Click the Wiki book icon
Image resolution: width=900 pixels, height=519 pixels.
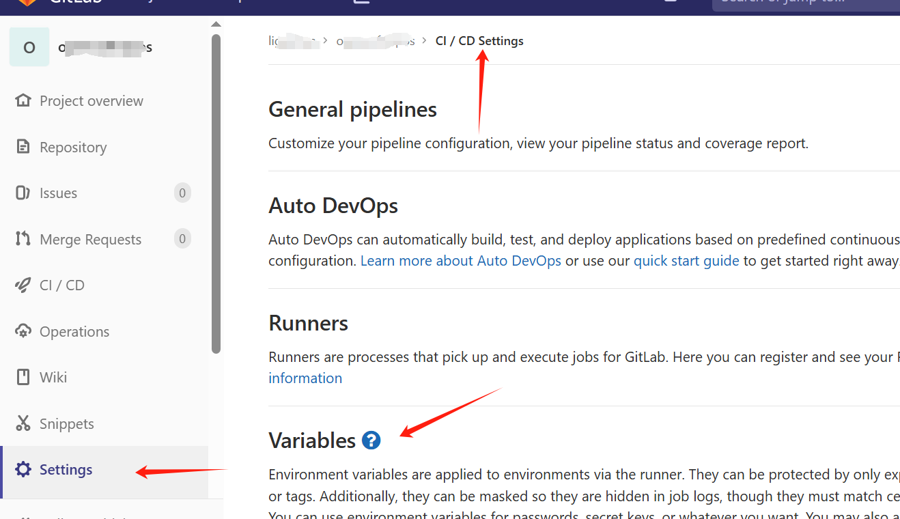click(23, 377)
